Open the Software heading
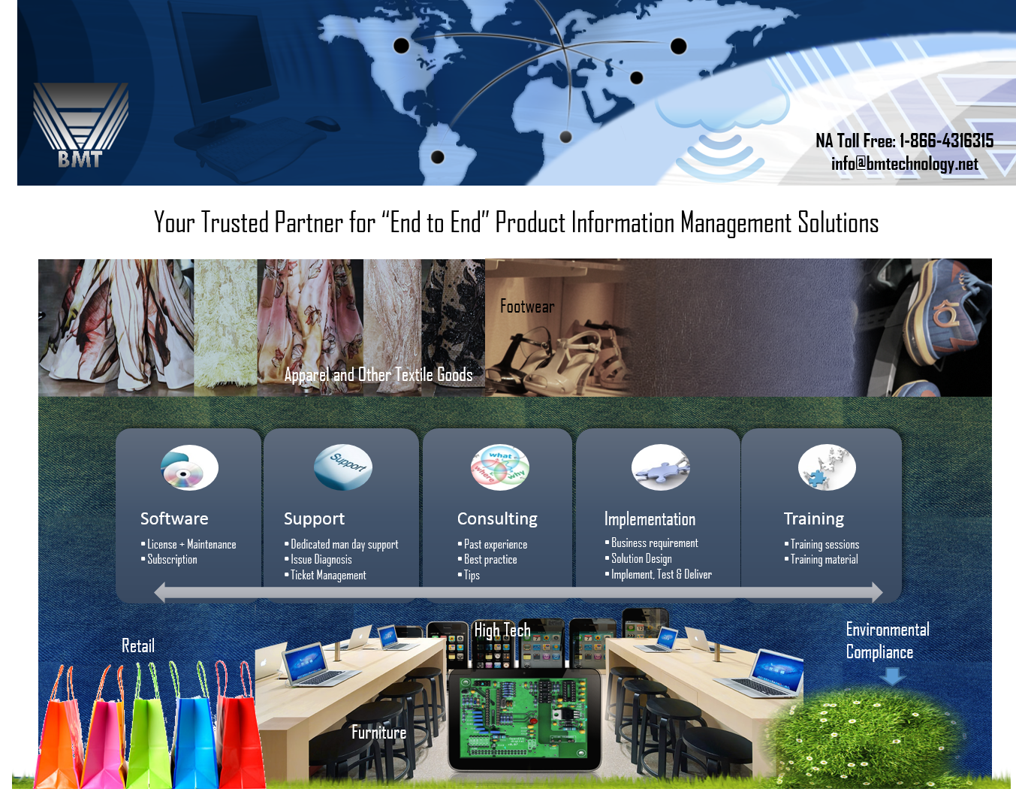 click(174, 518)
